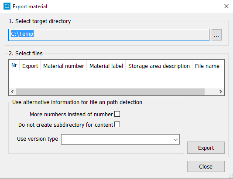233x179 pixels.
Task: Click the Export material window icon
Action: 7,6
